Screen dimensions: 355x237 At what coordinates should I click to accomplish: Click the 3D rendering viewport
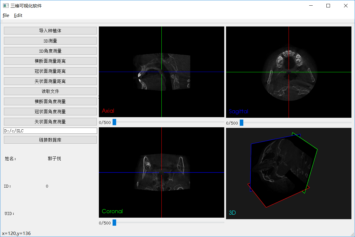coord(289,173)
